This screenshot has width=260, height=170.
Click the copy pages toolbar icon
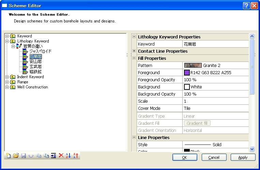pos(39,156)
